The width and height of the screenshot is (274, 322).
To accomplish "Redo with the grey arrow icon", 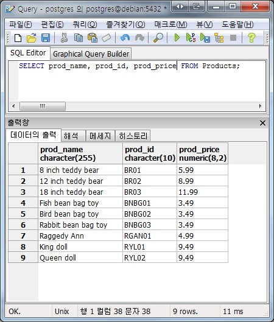I will [x=139, y=38].
